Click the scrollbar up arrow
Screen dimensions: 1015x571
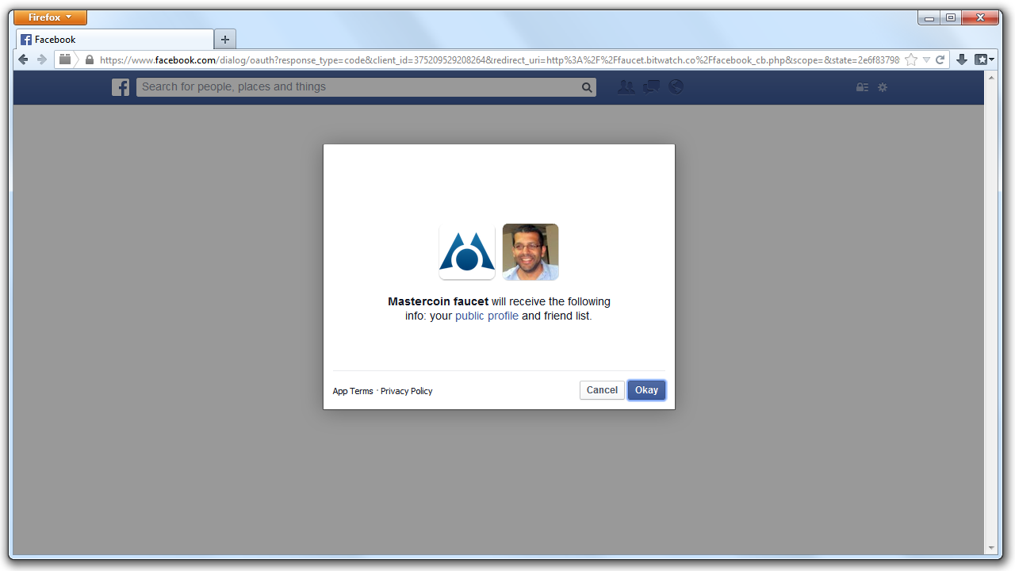[x=990, y=78]
